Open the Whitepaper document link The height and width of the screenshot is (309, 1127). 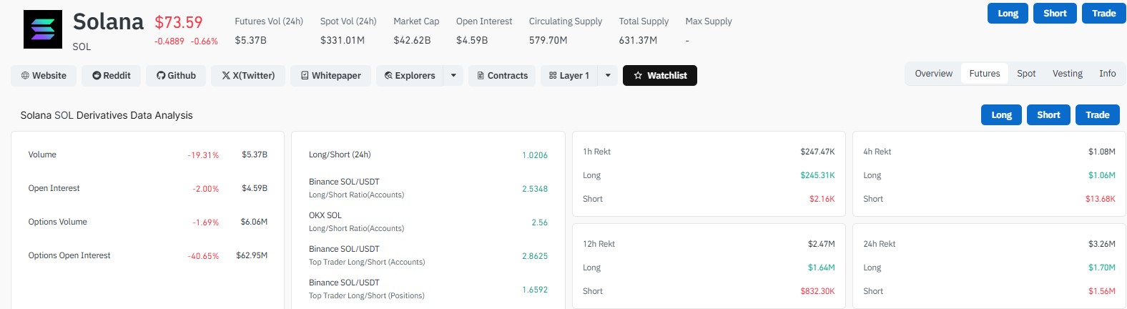(x=330, y=76)
